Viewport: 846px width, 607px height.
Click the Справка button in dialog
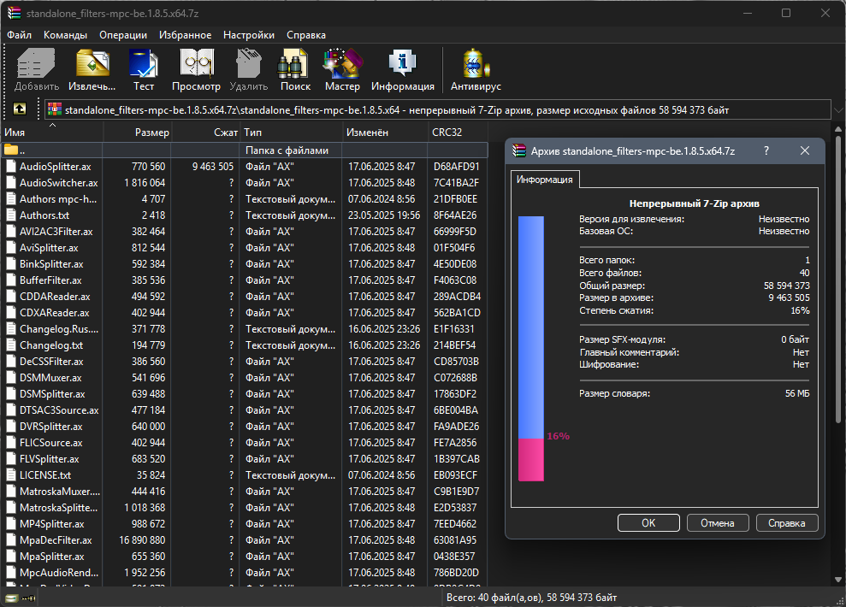(787, 523)
